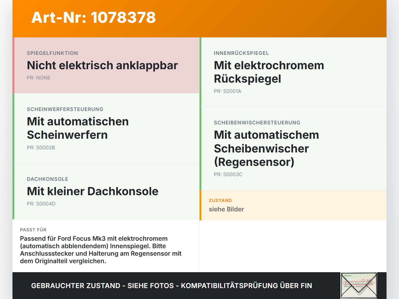Click the 'PR: S0004D' code
Image resolution: width=399 pixels, height=299 pixels.
[41, 204]
